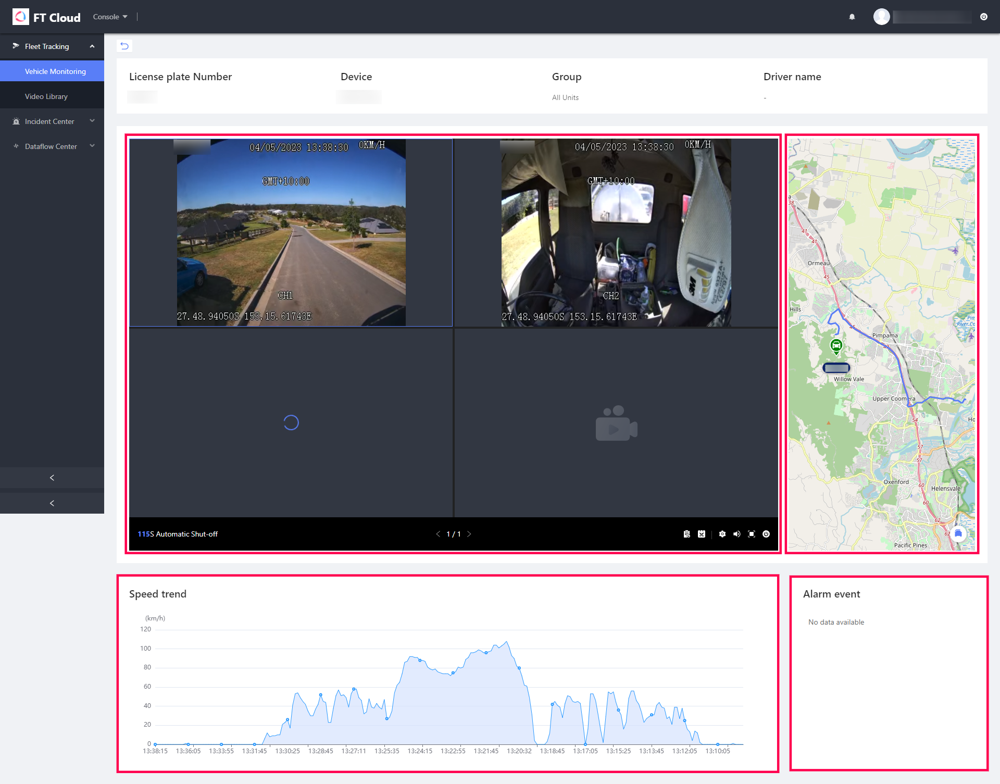
Task: Open the Console dropdown
Action: [110, 17]
